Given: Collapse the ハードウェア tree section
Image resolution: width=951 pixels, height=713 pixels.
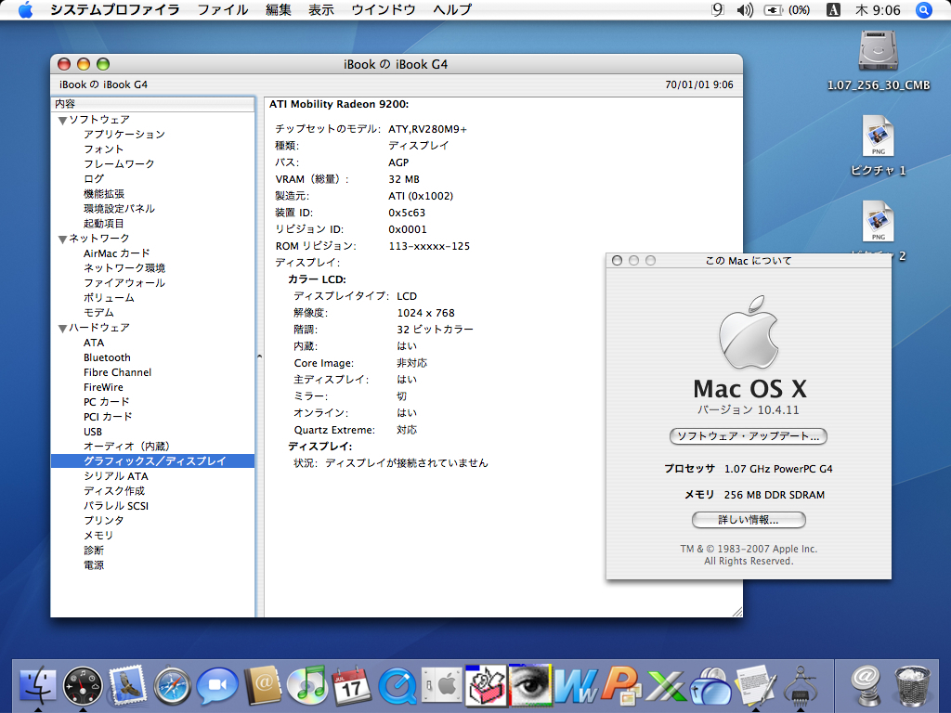Looking at the screenshot, I should point(62,328).
